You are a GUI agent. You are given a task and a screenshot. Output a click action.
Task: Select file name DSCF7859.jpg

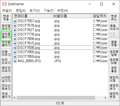[29, 57]
